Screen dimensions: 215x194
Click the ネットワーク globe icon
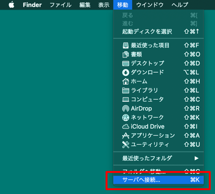point(126,117)
